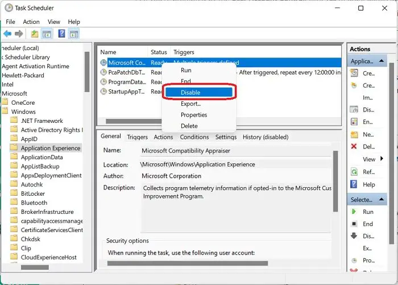Click the Bluetooth folder icon
398x285 pixels.
click(14, 203)
